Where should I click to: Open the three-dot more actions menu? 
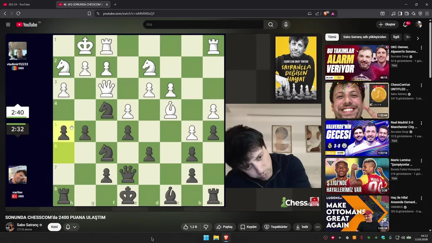point(318,227)
